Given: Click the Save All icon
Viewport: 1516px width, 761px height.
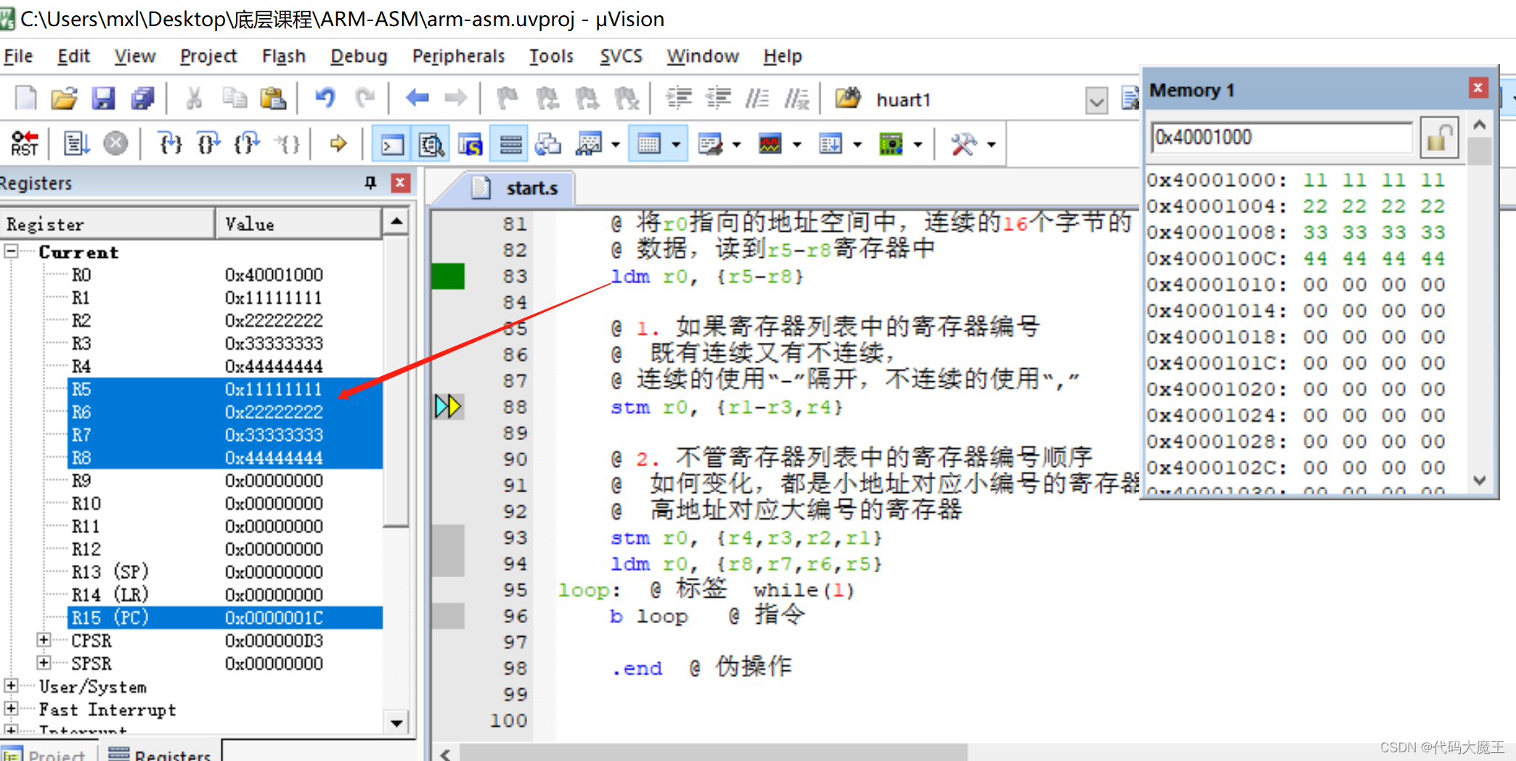Looking at the screenshot, I should pyautogui.click(x=142, y=98).
